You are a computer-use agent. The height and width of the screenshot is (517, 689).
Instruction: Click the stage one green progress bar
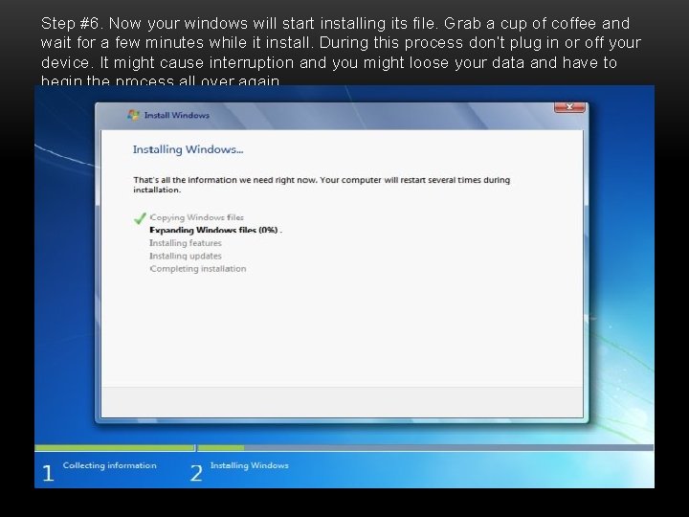pos(114,447)
